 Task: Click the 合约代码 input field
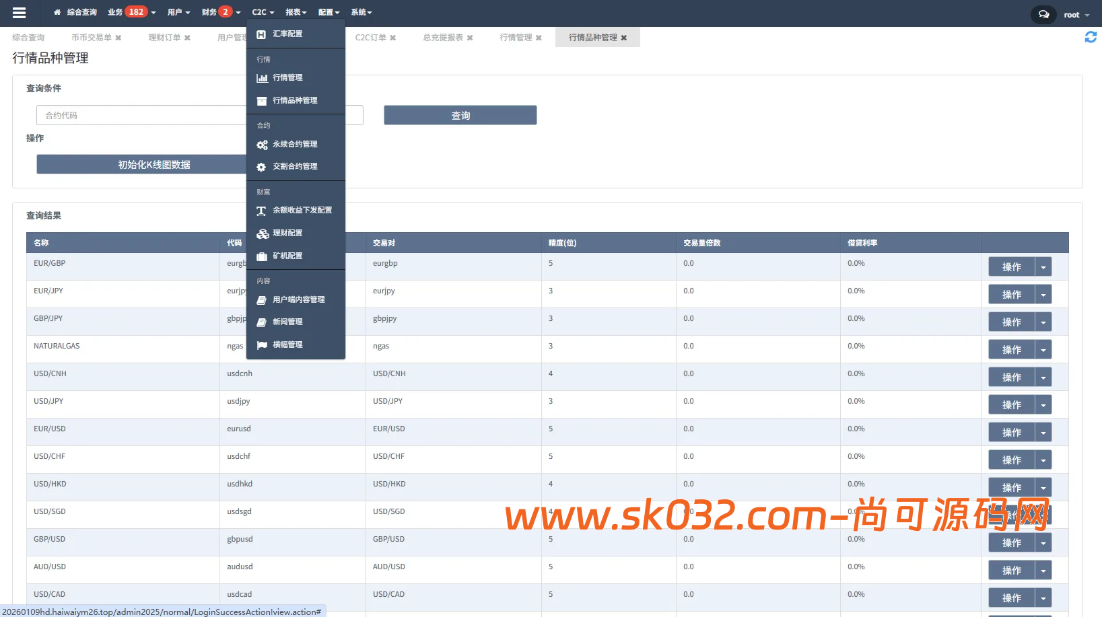tap(135, 115)
